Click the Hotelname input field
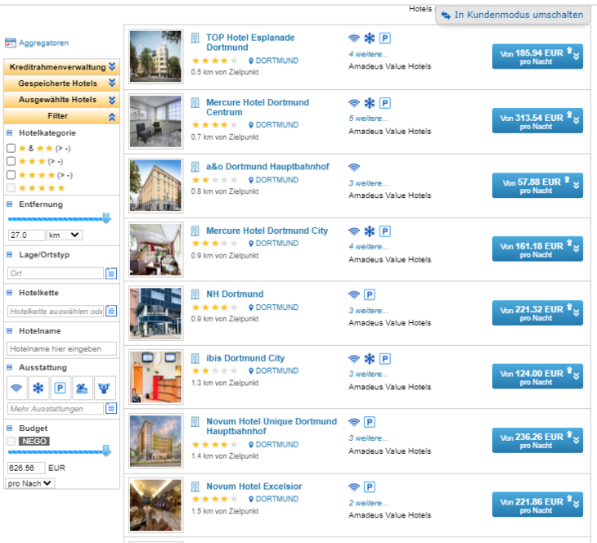 tap(61, 349)
